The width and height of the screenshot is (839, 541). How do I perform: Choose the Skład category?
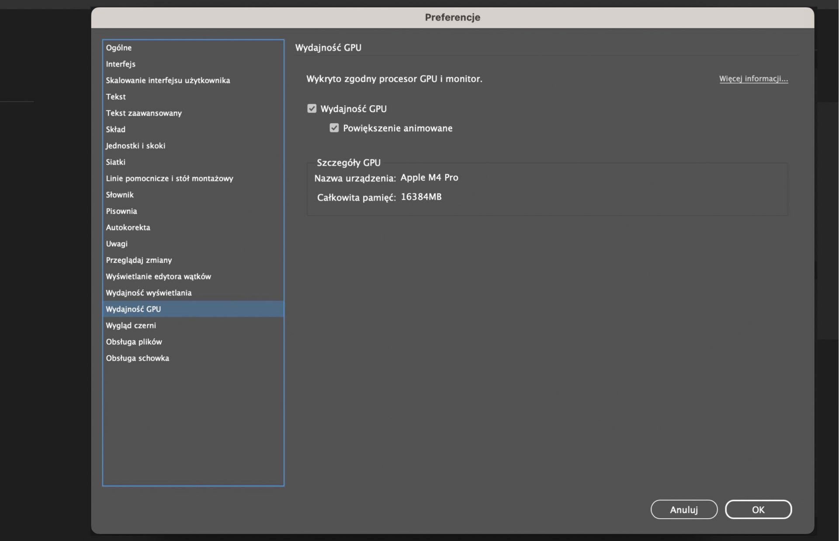(x=116, y=129)
